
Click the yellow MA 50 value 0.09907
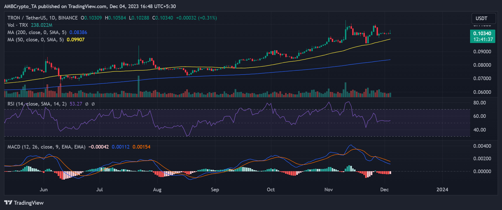(76, 40)
